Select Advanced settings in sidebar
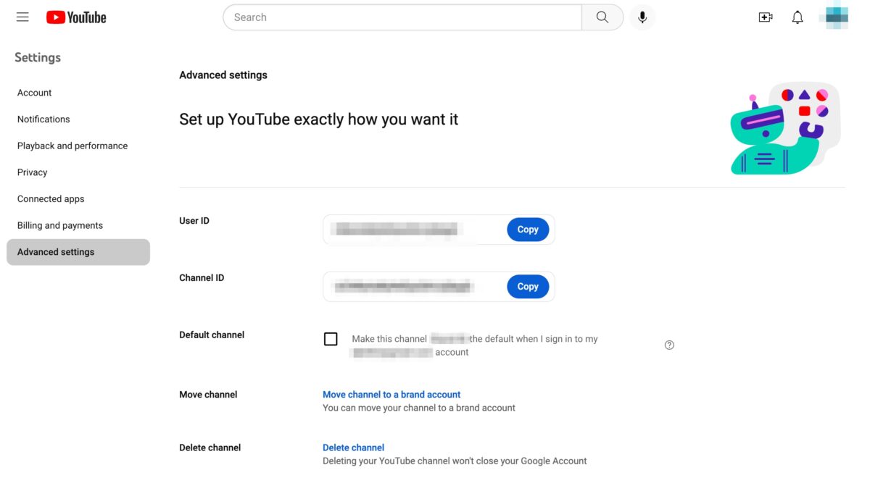This screenshot has height=483, width=870. pyautogui.click(x=56, y=252)
